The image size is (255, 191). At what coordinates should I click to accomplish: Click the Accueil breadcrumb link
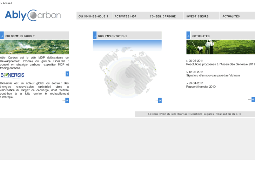coord(7,3)
